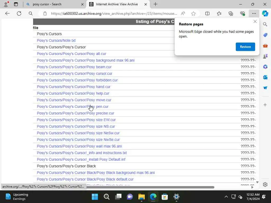Open Browser essentials heart icon

(x=242, y=13)
